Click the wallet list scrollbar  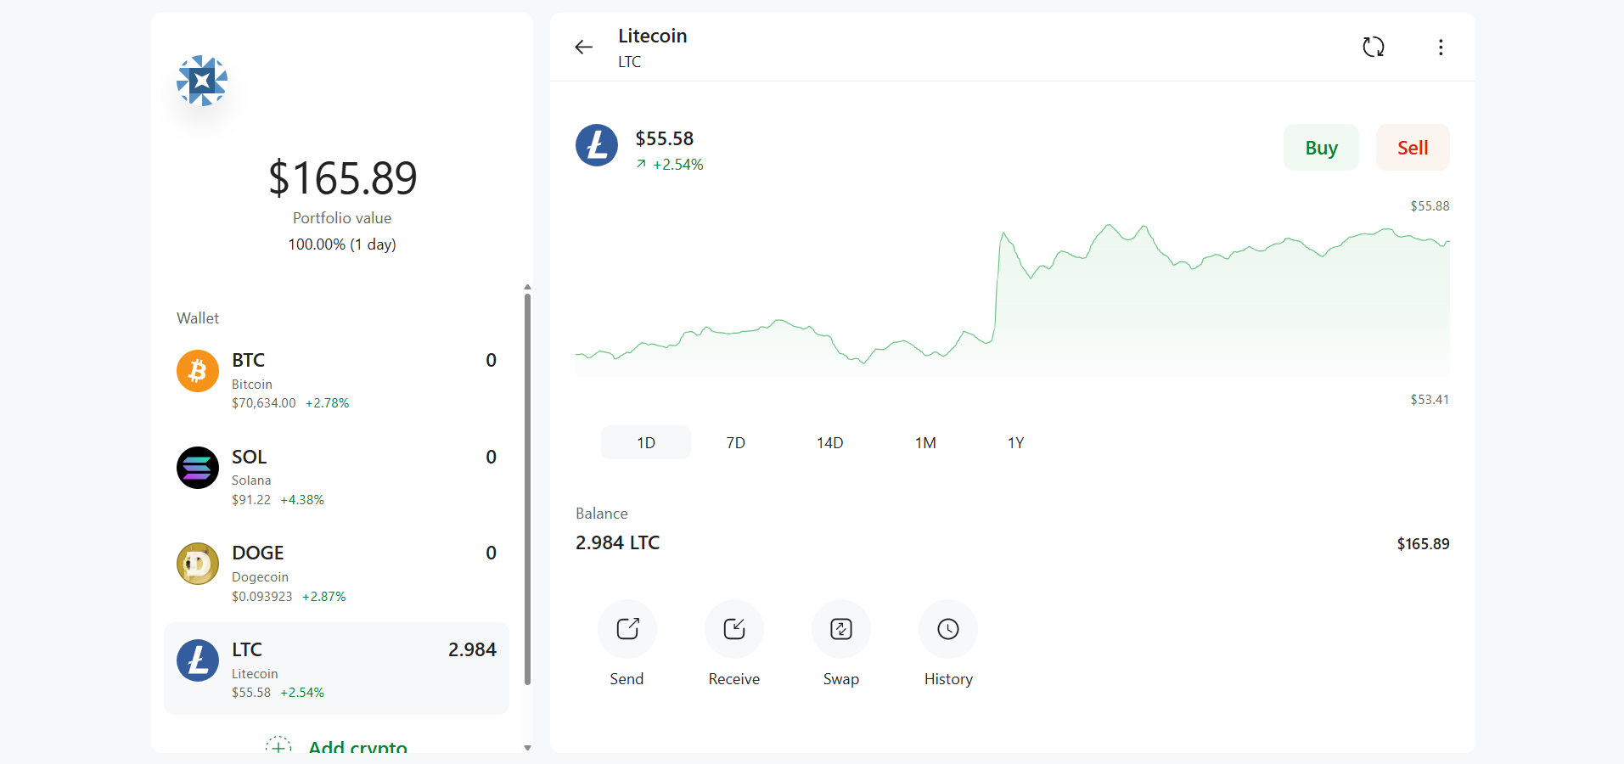[x=527, y=488]
